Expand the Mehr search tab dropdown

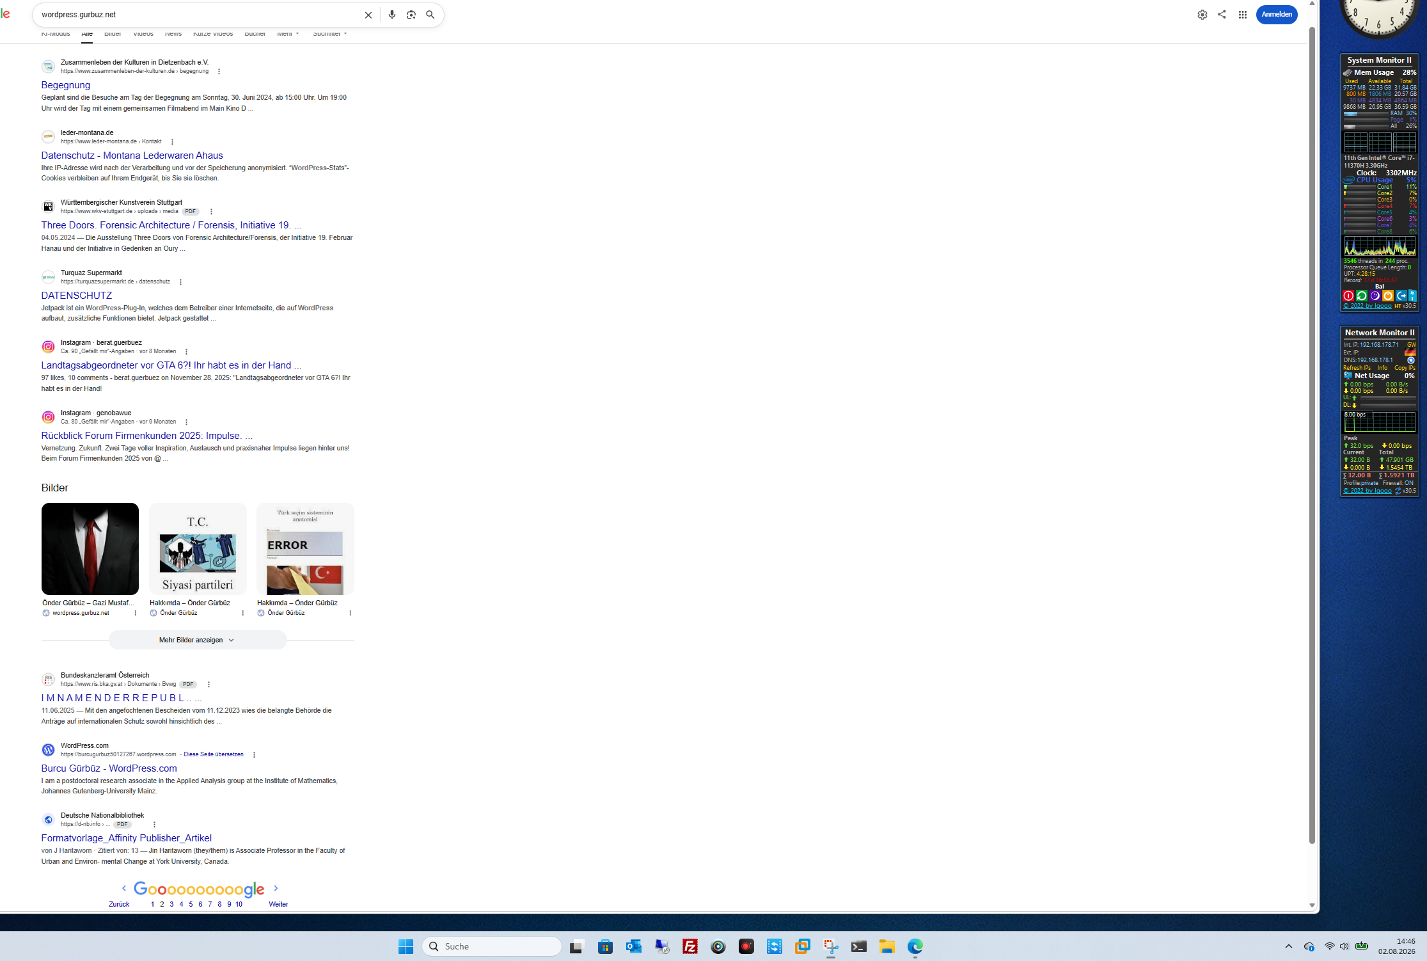tap(288, 34)
